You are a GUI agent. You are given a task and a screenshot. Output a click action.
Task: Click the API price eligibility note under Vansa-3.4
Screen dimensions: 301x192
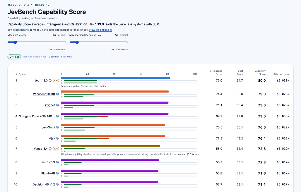pos(130,154)
